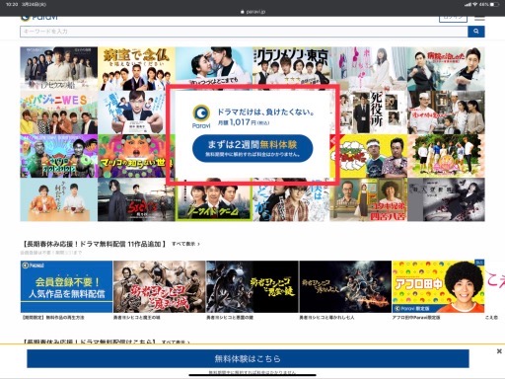This screenshot has width=505, height=379.
Task: Open 勇者ヨシヒコと悪霊の鍵 thumbnail
Action: pyautogui.click(x=252, y=286)
